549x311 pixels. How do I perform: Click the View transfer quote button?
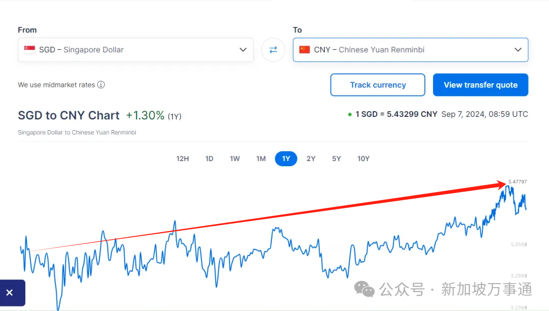[x=480, y=85]
